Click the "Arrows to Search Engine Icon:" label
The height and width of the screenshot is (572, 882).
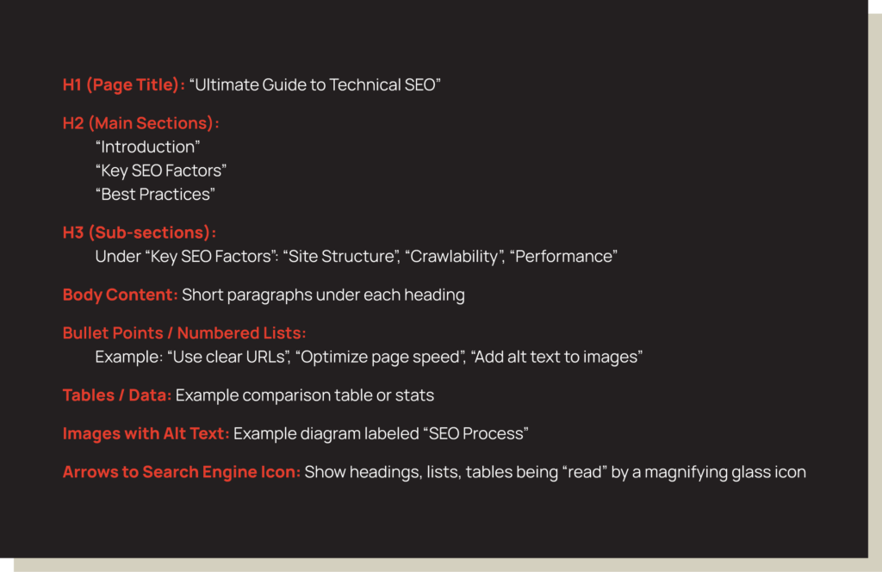[181, 472]
